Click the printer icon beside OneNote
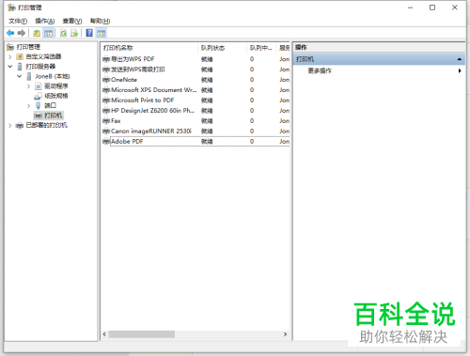470x356 pixels. (x=106, y=80)
